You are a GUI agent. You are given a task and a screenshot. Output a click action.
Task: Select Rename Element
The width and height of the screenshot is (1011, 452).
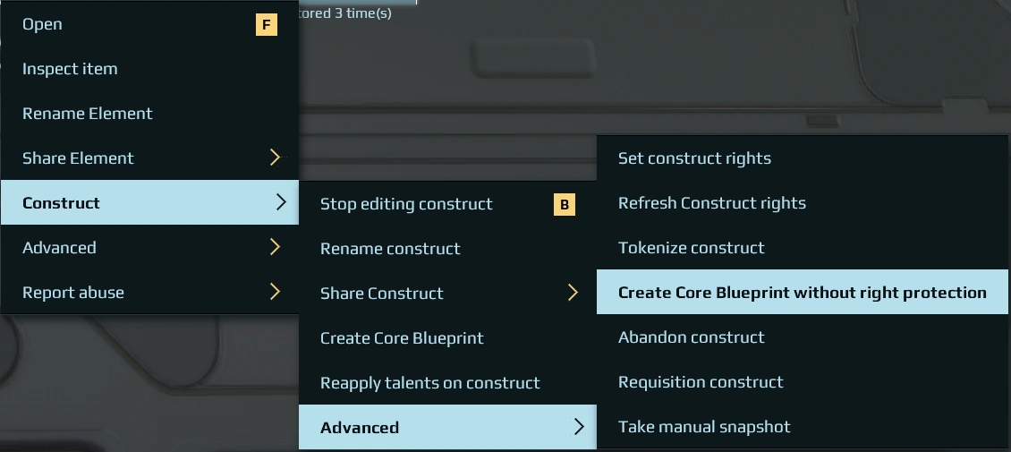[88, 114]
